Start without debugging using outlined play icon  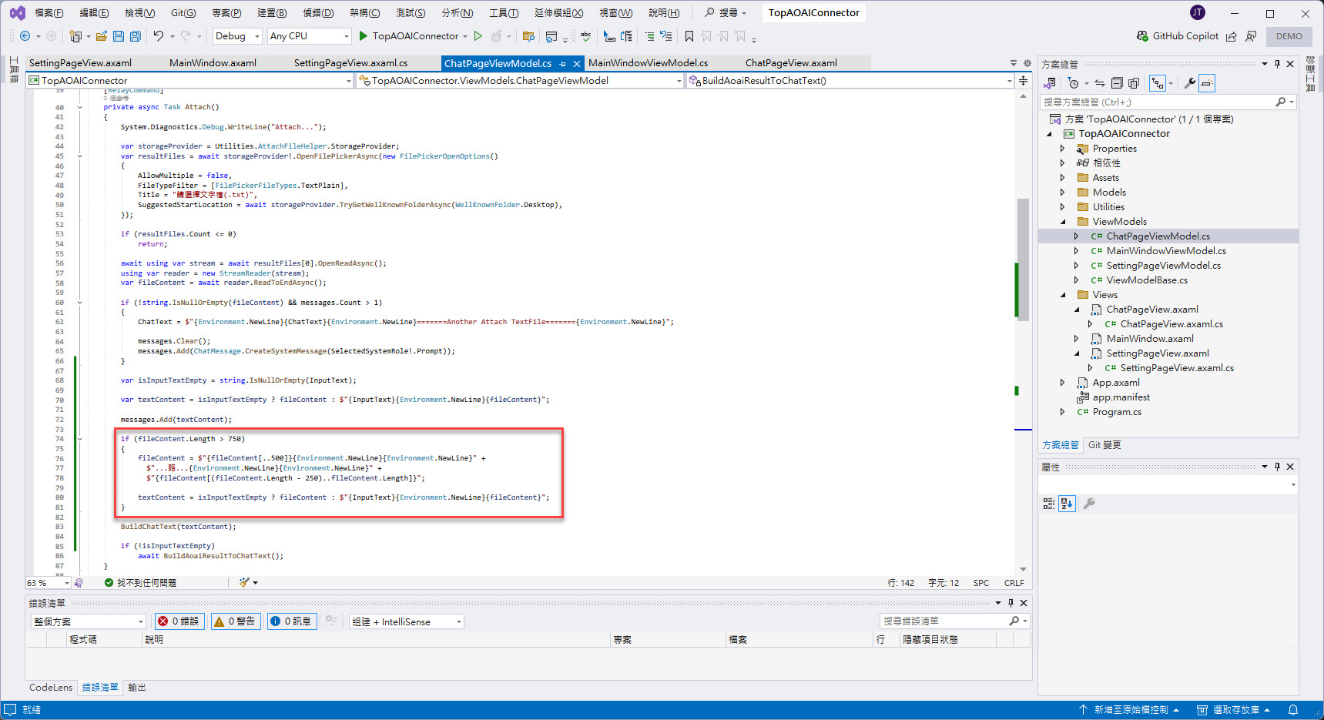coord(478,36)
